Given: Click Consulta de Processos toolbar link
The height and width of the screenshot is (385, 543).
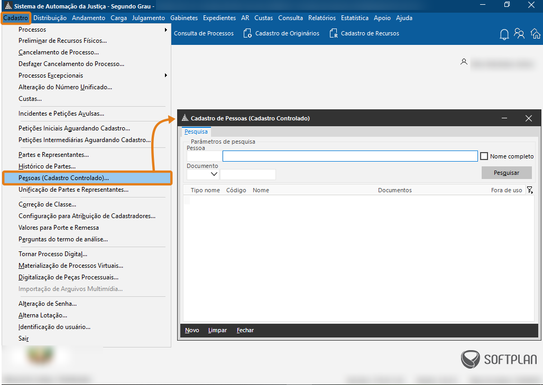Looking at the screenshot, I should tap(204, 33).
